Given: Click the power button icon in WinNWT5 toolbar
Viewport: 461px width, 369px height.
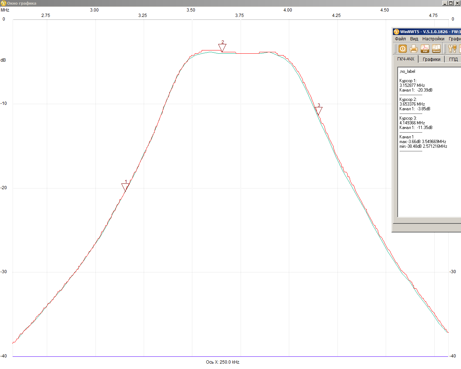Looking at the screenshot, I should tap(403, 49).
